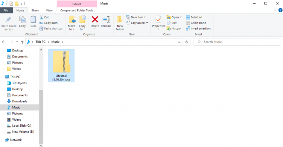This screenshot has height=147, width=283.
Task: Open Documents under Quick access
Action: (20, 57)
